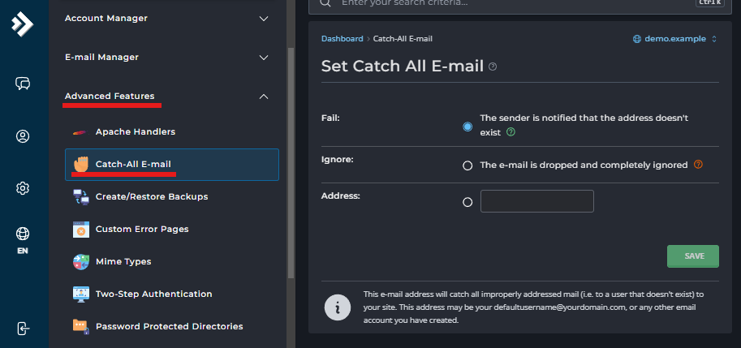Screen dimensions: 741x348
Task: Select the Ignore radio button
Action: (x=467, y=165)
